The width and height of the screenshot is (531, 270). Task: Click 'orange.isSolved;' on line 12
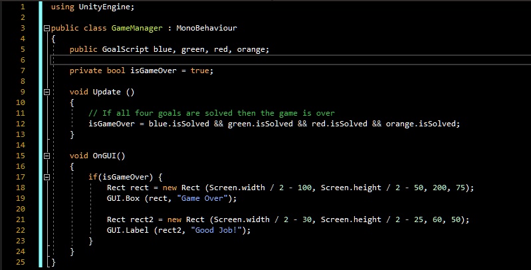[x=423, y=124]
